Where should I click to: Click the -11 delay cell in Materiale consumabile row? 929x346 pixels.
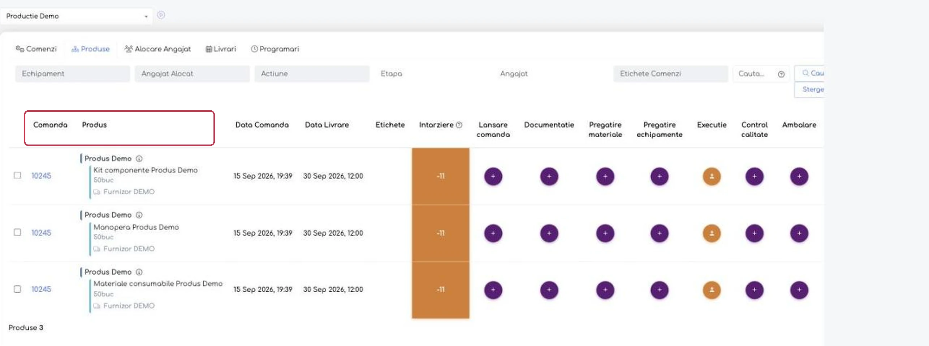pos(441,290)
